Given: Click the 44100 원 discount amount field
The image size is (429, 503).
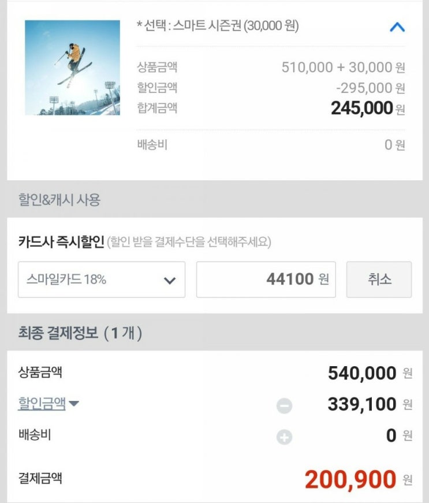Looking at the screenshot, I should tap(266, 280).
